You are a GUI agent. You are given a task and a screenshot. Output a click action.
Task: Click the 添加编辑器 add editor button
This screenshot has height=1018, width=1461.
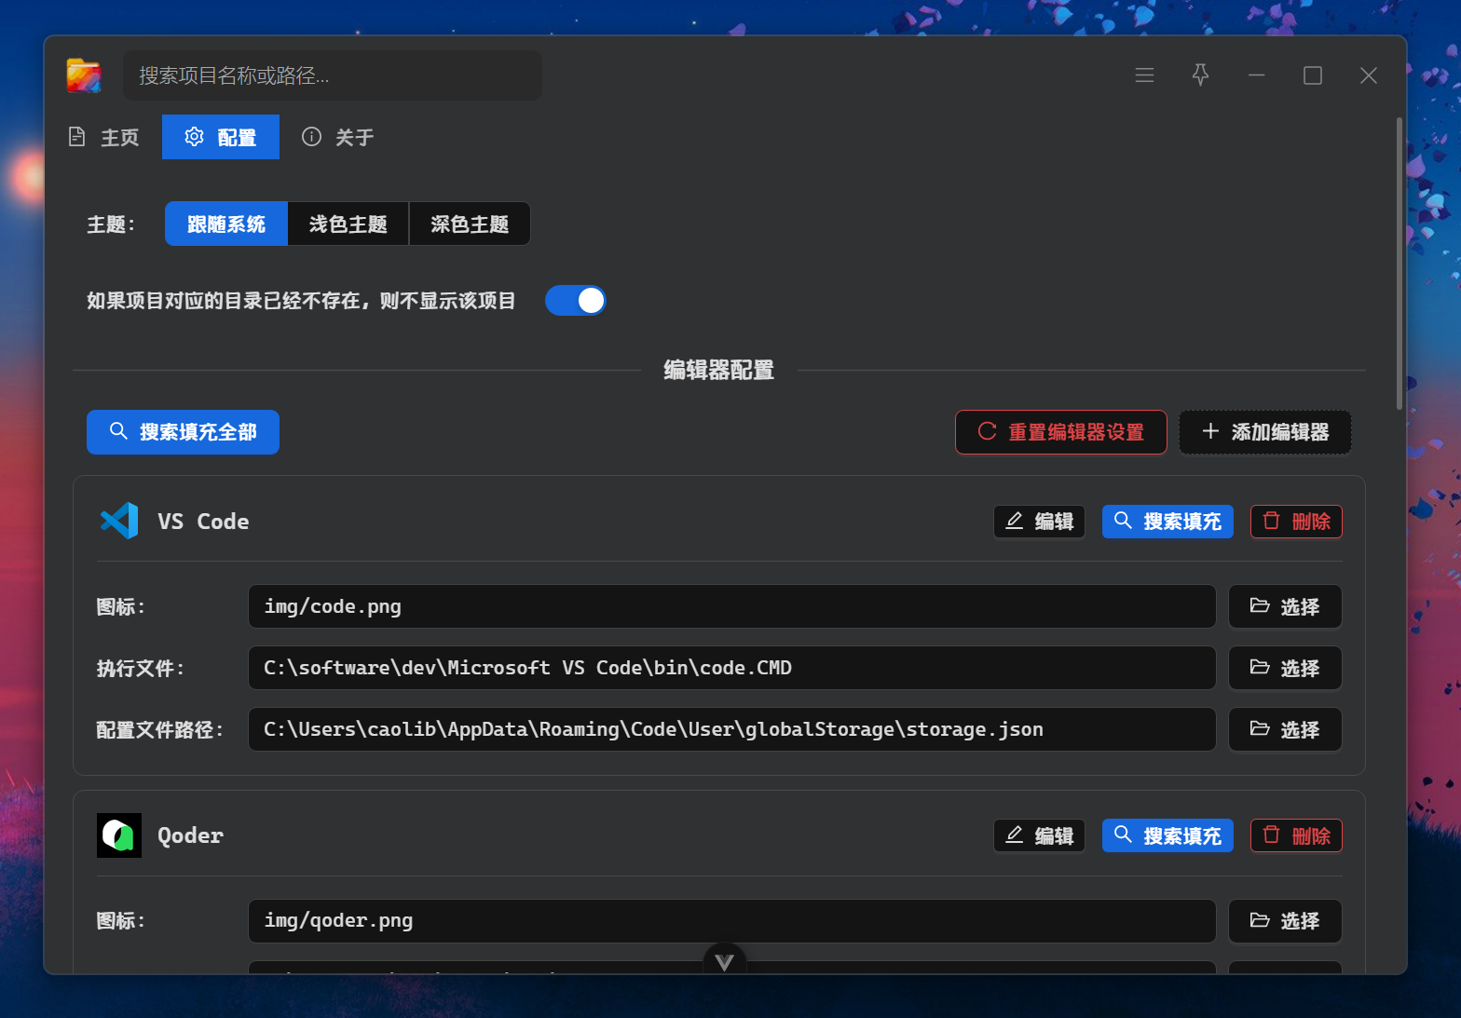click(1264, 432)
